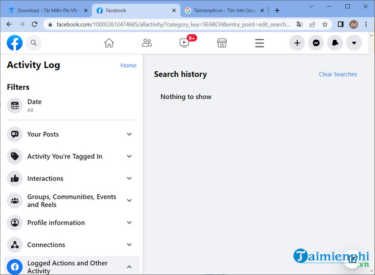375x275 pixels.
Task: Open the tab search dropdown arrow
Action: (311, 7)
